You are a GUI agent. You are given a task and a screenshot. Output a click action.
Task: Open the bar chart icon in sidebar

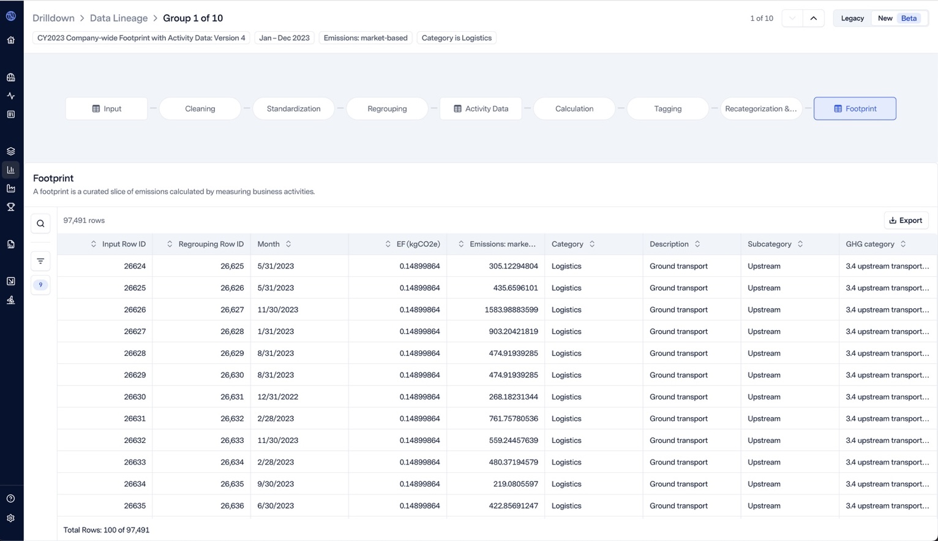(11, 170)
